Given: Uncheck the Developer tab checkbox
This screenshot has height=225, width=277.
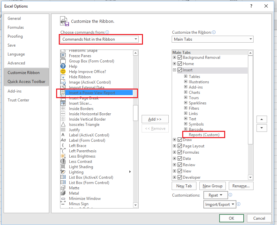Looking at the screenshot, I should (179, 177).
